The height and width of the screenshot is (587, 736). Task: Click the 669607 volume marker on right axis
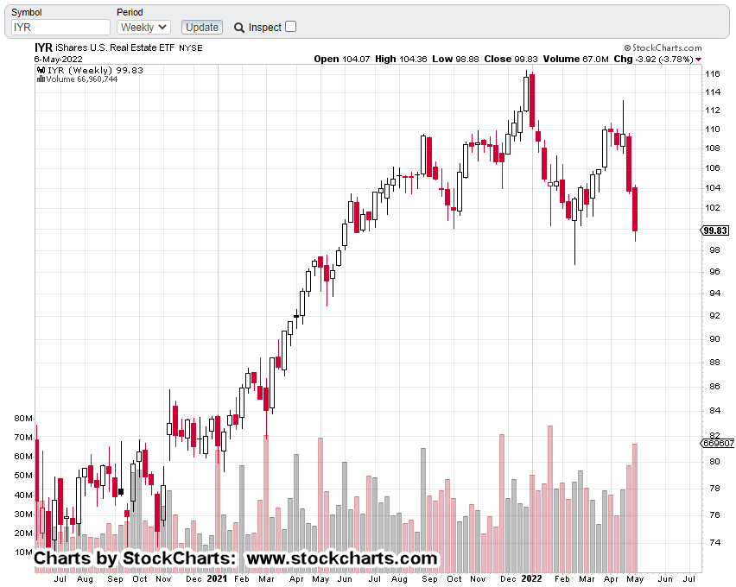[x=717, y=443]
